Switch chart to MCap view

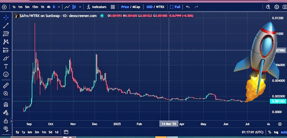click(x=136, y=7)
